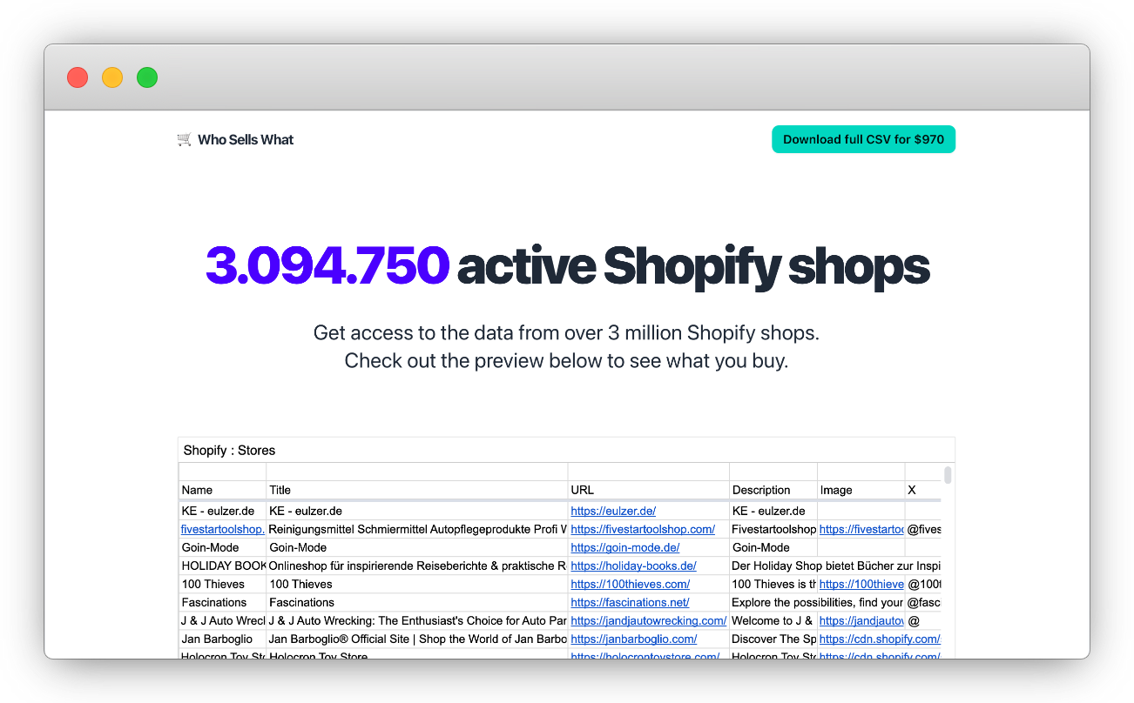Open the https://janbarboglio.com/ link
Image resolution: width=1134 pixels, height=703 pixels.
(x=633, y=639)
